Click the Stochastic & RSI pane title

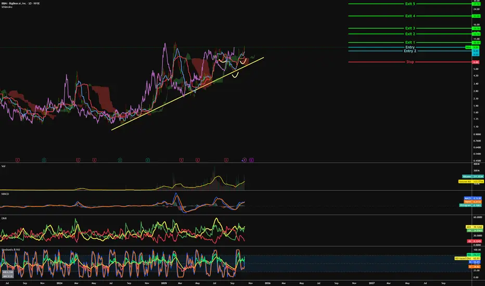pos(11,250)
